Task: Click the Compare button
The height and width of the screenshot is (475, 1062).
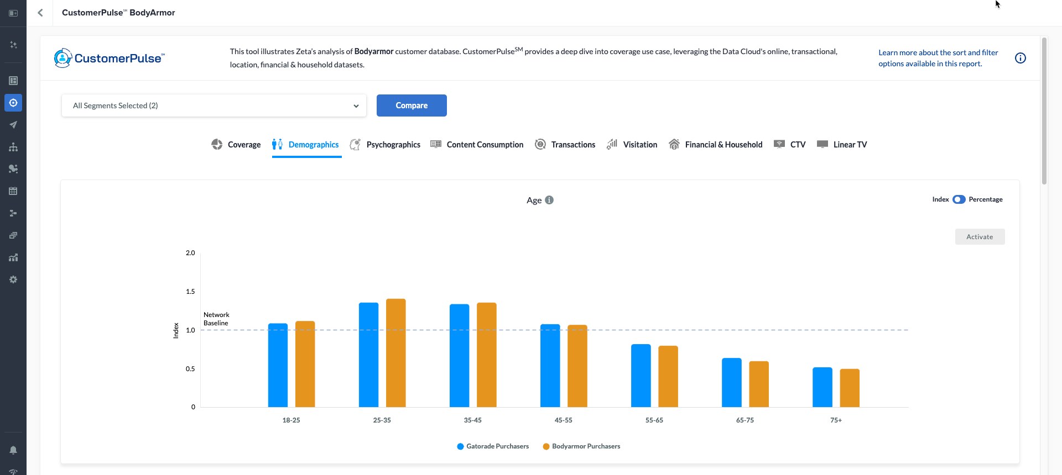Action: pyautogui.click(x=412, y=105)
